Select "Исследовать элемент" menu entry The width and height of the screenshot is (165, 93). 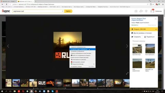tap(82, 67)
